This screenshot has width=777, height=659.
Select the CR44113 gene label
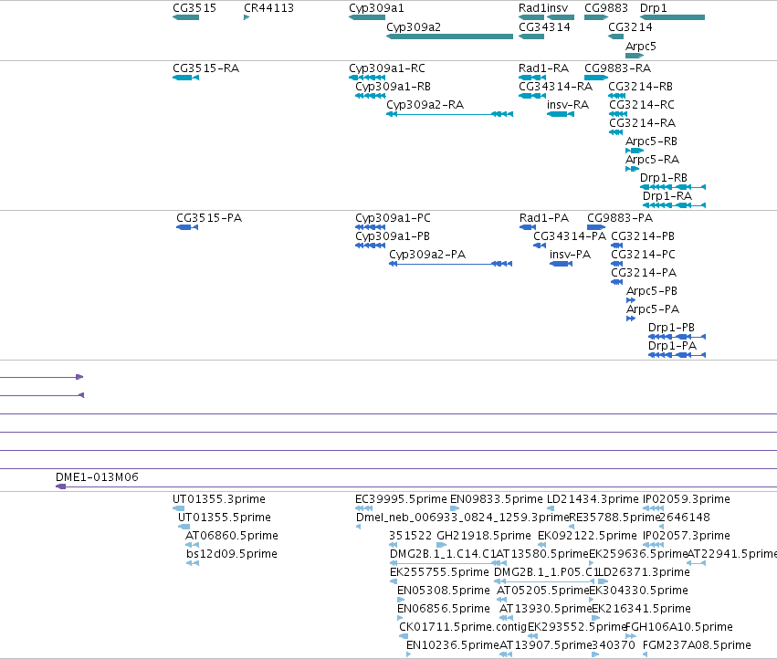coord(268,8)
